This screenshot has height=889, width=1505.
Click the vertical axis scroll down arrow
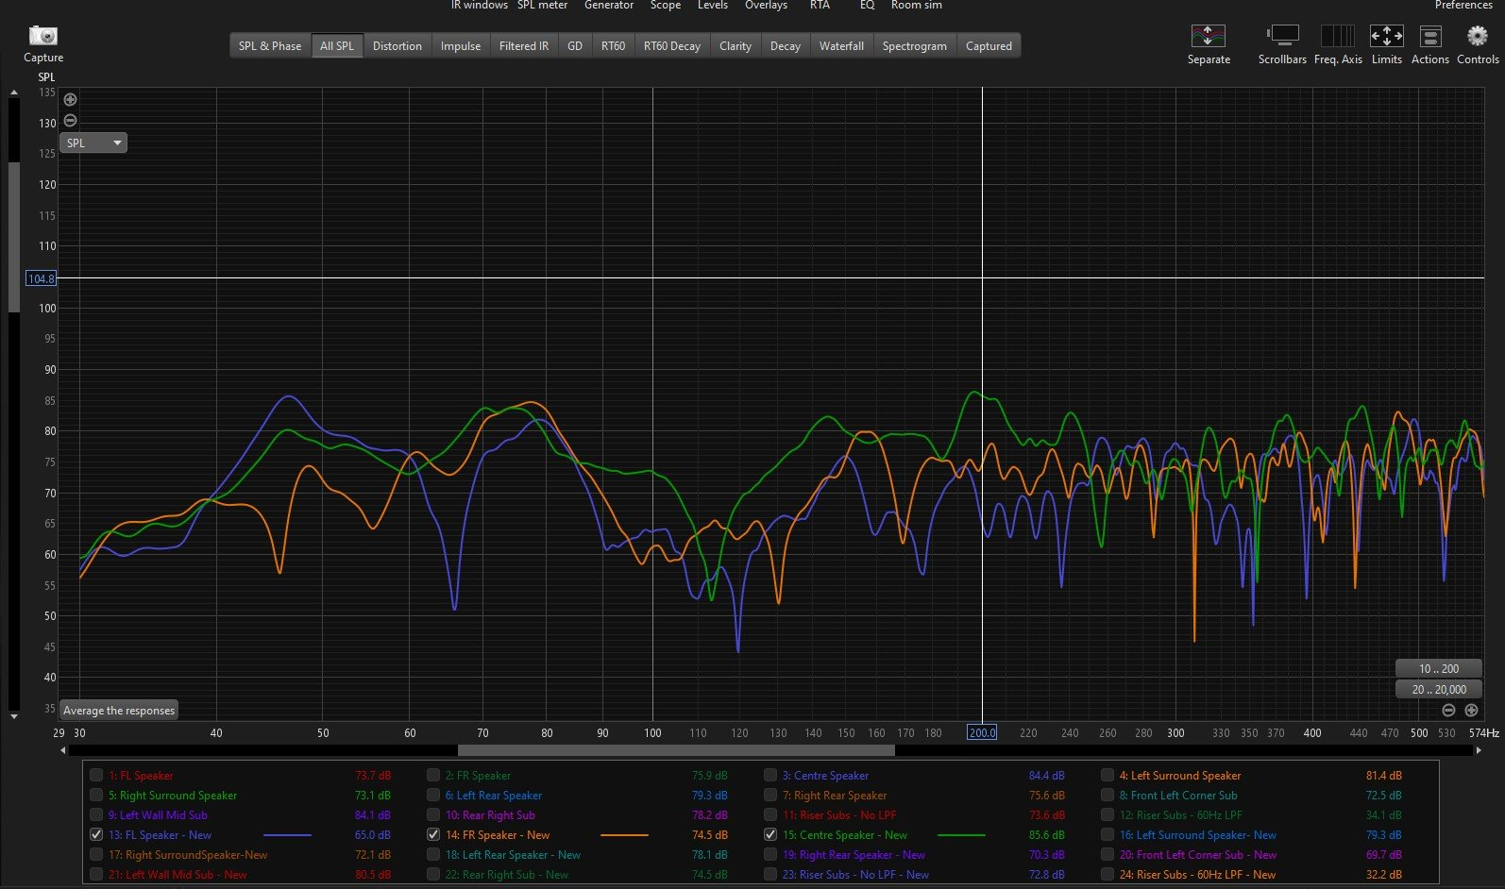pos(13,716)
